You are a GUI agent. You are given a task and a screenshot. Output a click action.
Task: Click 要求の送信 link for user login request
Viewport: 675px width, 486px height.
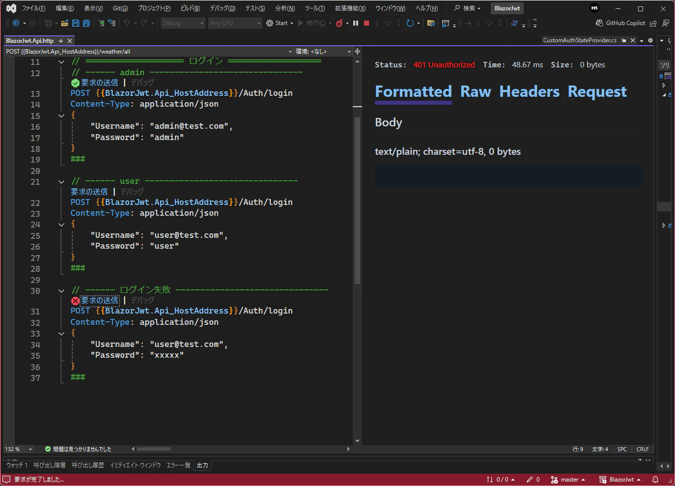coord(89,192)
